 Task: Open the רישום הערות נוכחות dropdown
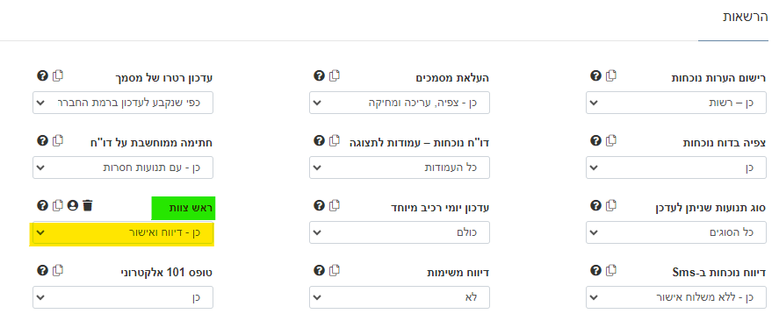coord(676,103)
